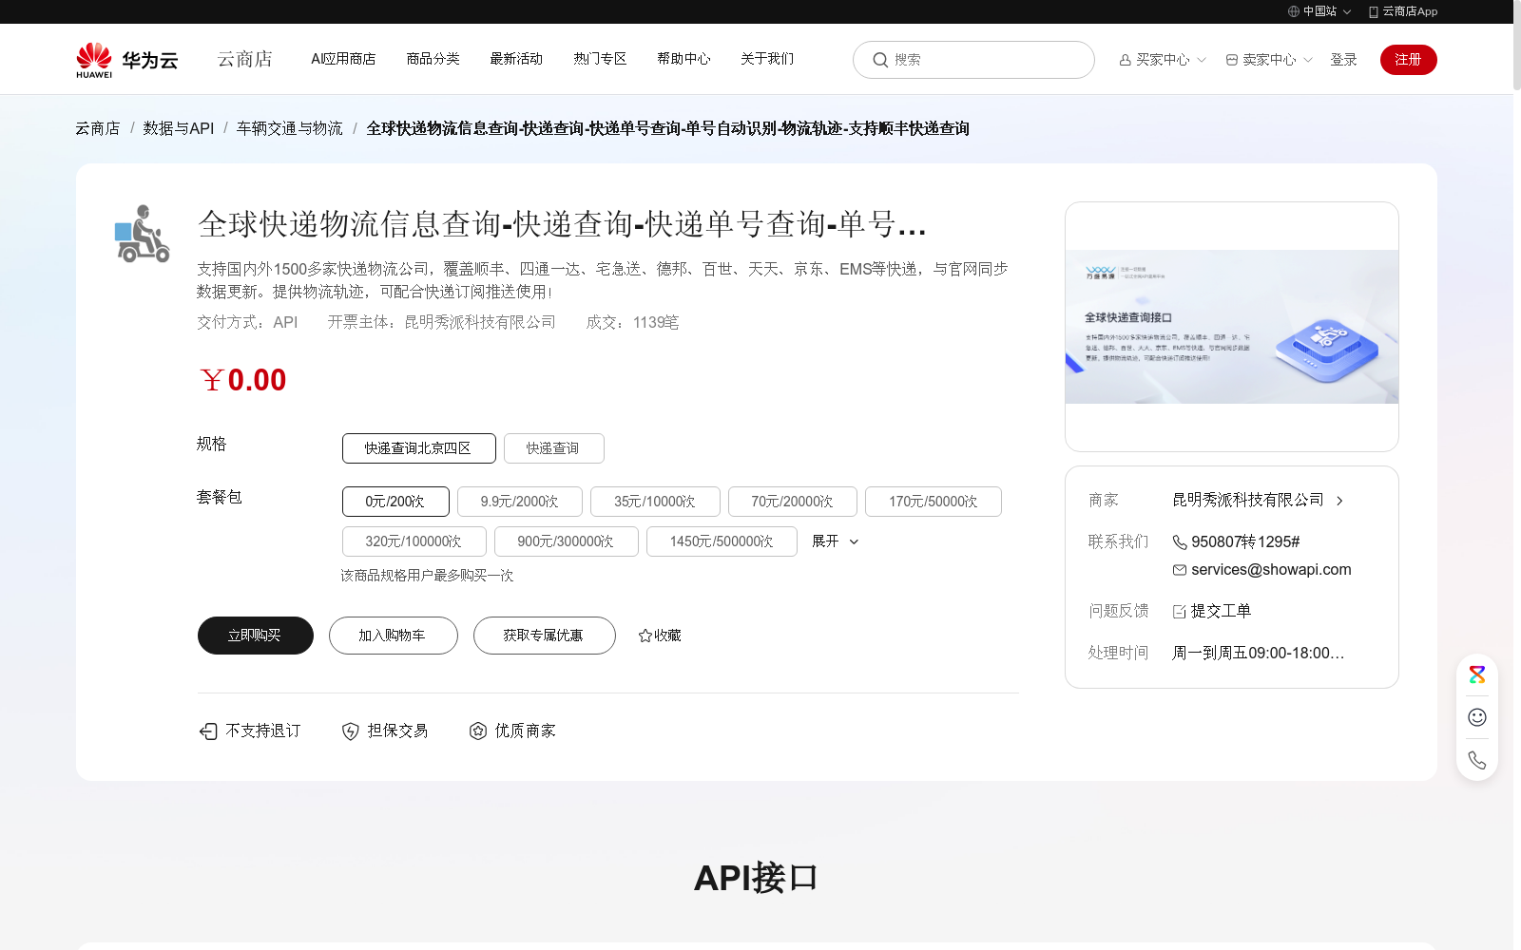This screenshot has width=1521, height=950.
Task: Click the 云商店 header title link
Action: pyautogui.click(x=245, y=60)
